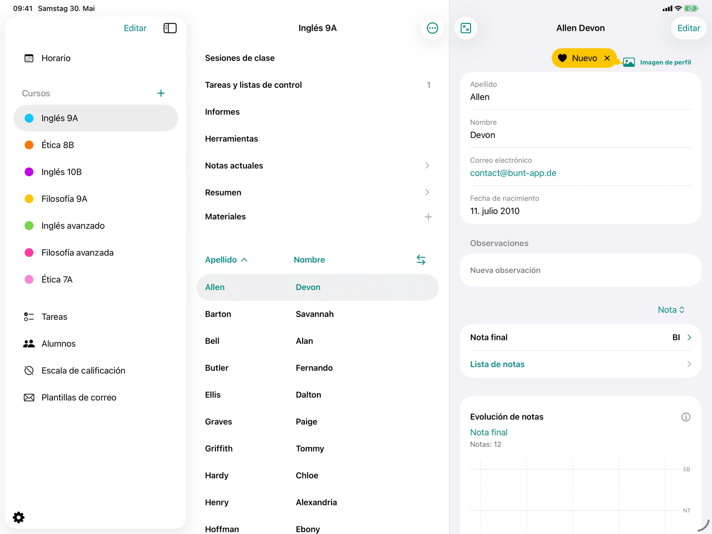Open Alumnos in sidebar
Viewport: 712px width, 534px height.
(96, 344)
